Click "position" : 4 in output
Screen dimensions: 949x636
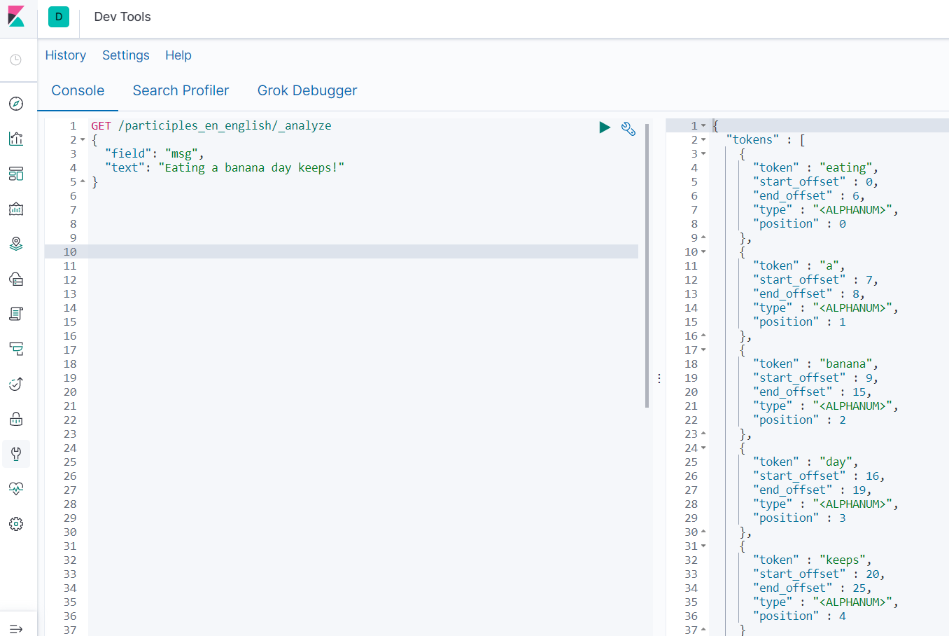[x=799, y=616]
